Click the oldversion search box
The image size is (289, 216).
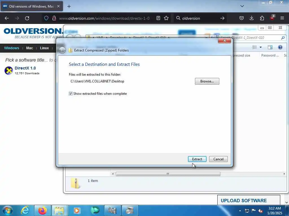[x=200, y=18]
